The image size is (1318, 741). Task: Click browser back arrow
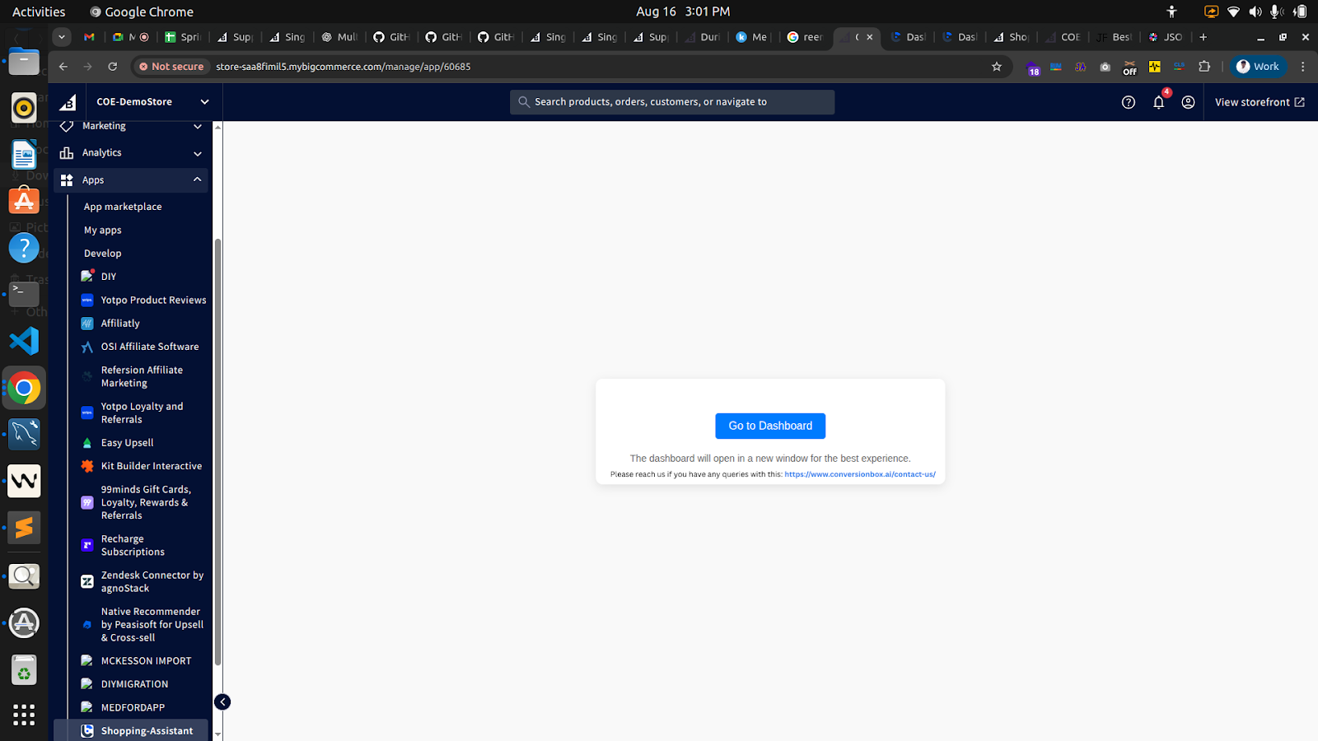(x=63, y=67)
